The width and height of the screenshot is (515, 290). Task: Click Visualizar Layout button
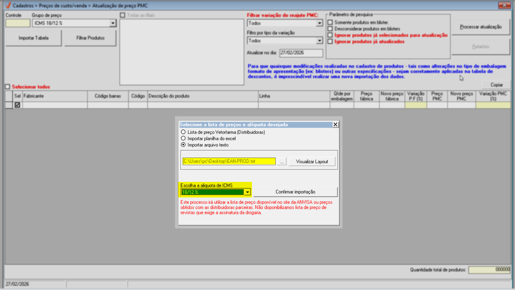[x=312, y=162]
